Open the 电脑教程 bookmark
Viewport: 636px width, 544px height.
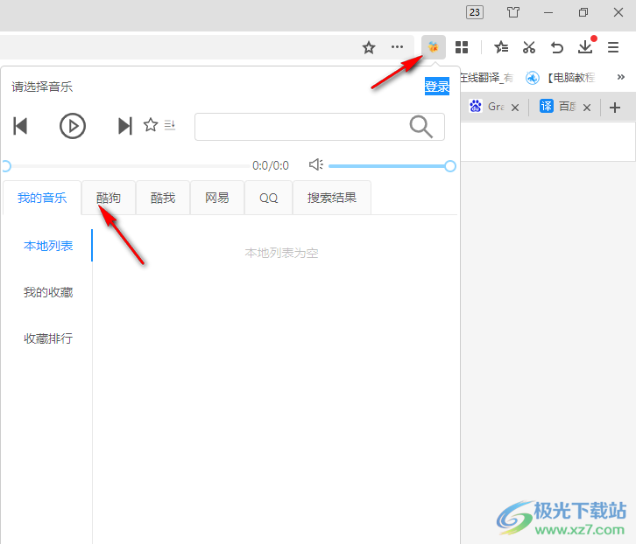[562, 77]
